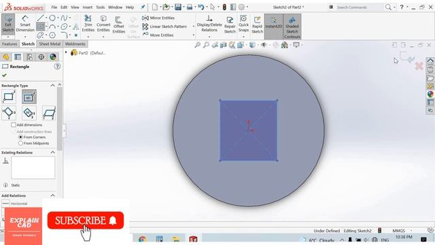Image resolution: width=435 pixels, height=245 pixels.
Task: Open Rectangle help question mark
Action: coord(57,67)
